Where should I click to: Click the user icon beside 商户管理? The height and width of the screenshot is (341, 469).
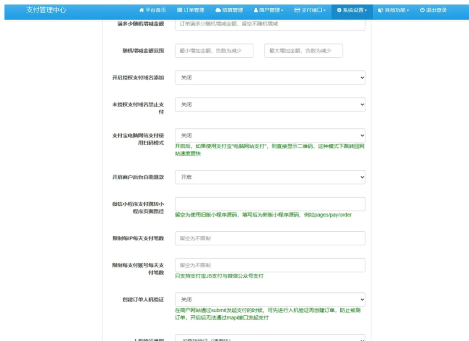tap(256, 10)
